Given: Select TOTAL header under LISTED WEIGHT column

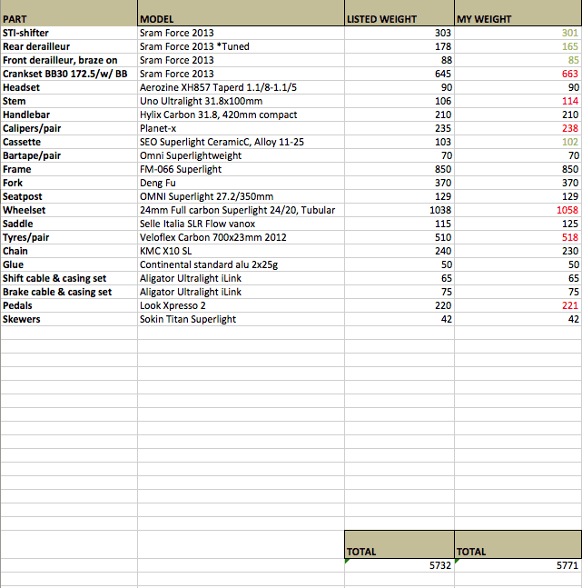Looking at the screenshot, I should click(400, 544).
